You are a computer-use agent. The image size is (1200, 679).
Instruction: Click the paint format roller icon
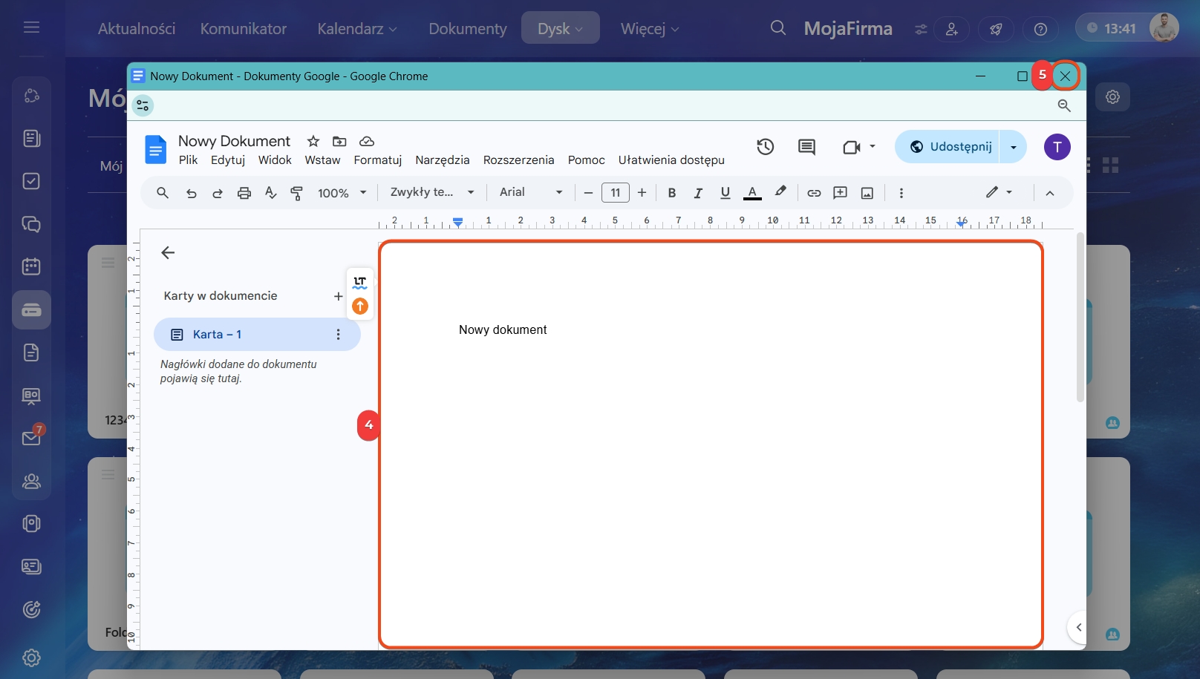[x=296, y=193]
